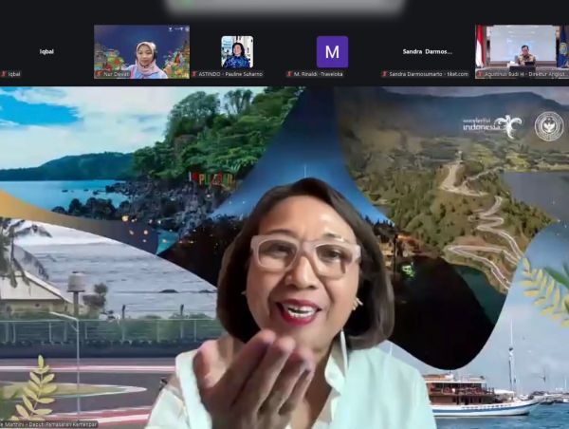Click Agustinus Budi H's muted mic icon
Viewport: 569px width, 429px height.
(479, 74)
